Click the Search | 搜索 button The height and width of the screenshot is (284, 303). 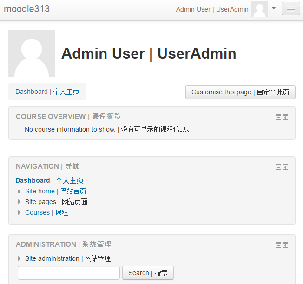click(148, 273)
